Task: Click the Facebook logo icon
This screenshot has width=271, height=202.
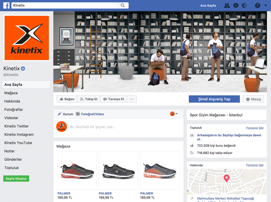Action: [x=7, y=6]
